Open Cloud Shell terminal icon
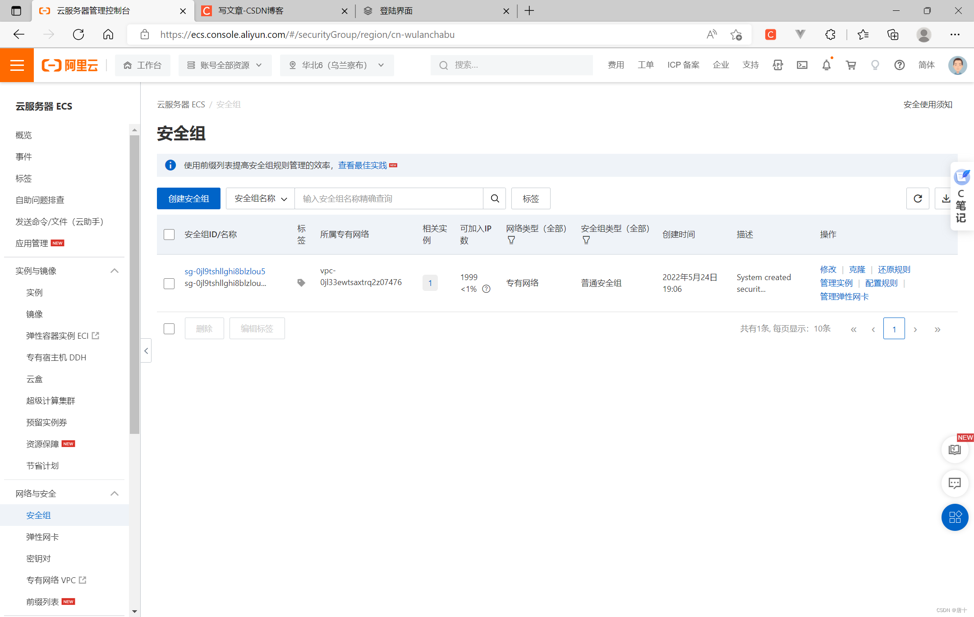 tap(802, 65)
